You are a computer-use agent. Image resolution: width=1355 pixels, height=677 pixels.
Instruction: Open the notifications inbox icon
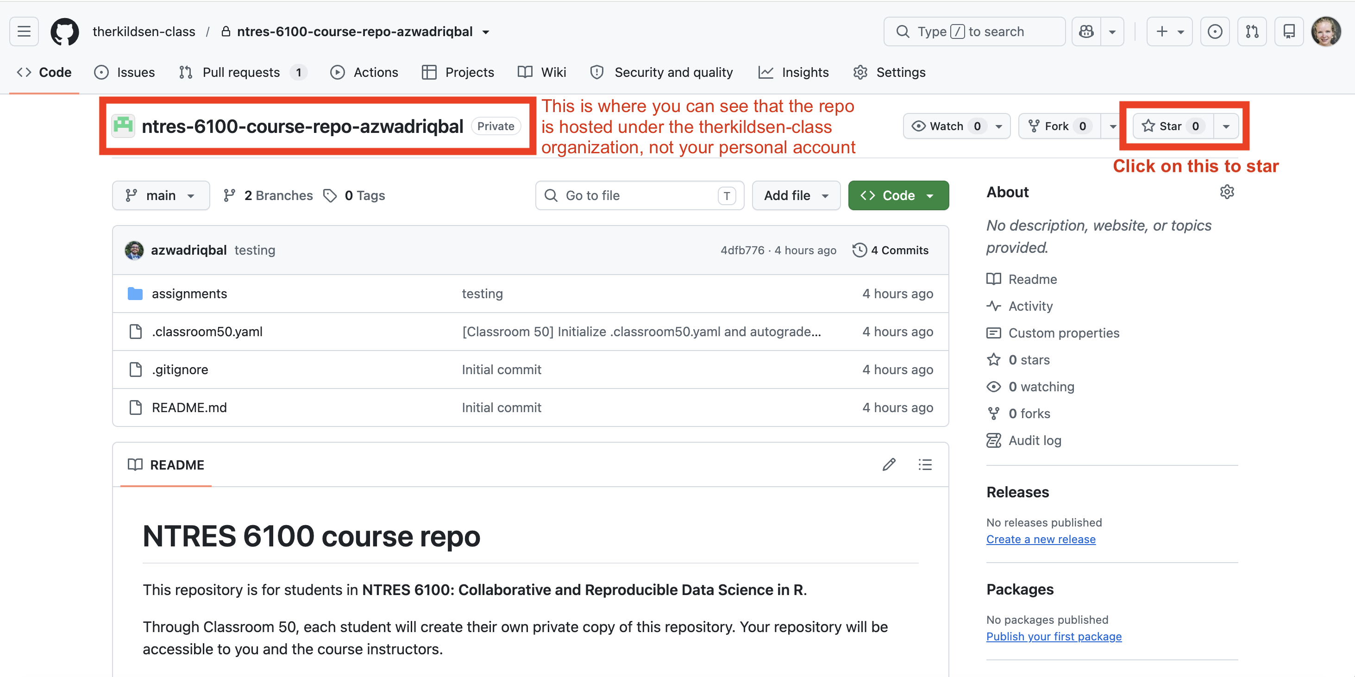click(x=1289, y=31)
